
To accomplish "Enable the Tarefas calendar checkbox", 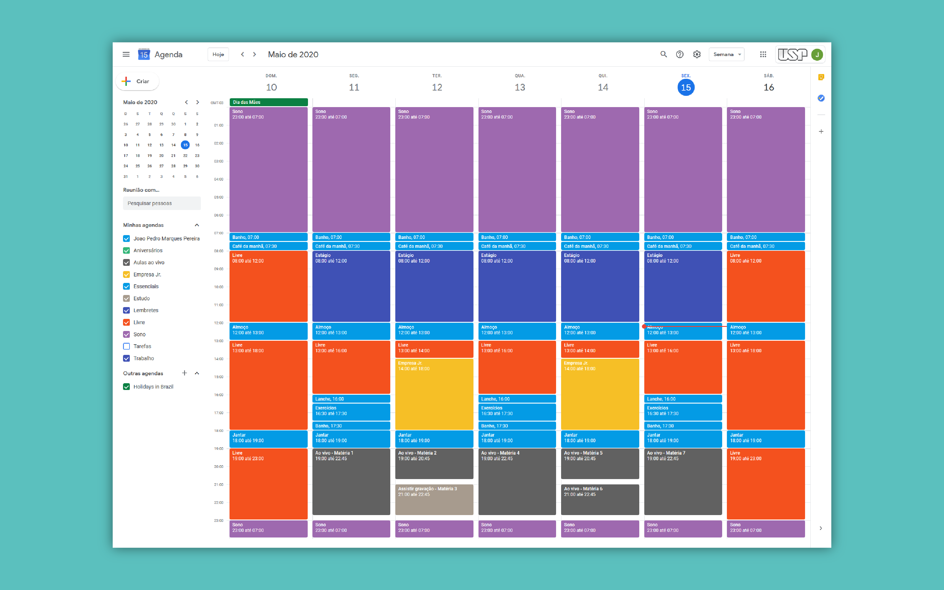I will coord(126,346).
